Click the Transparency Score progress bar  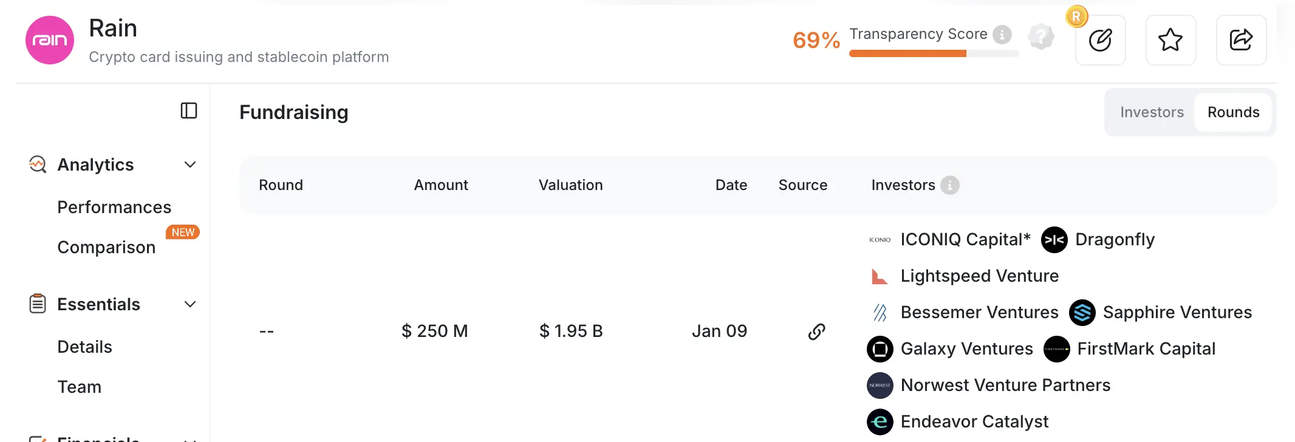tap(934, 54)
